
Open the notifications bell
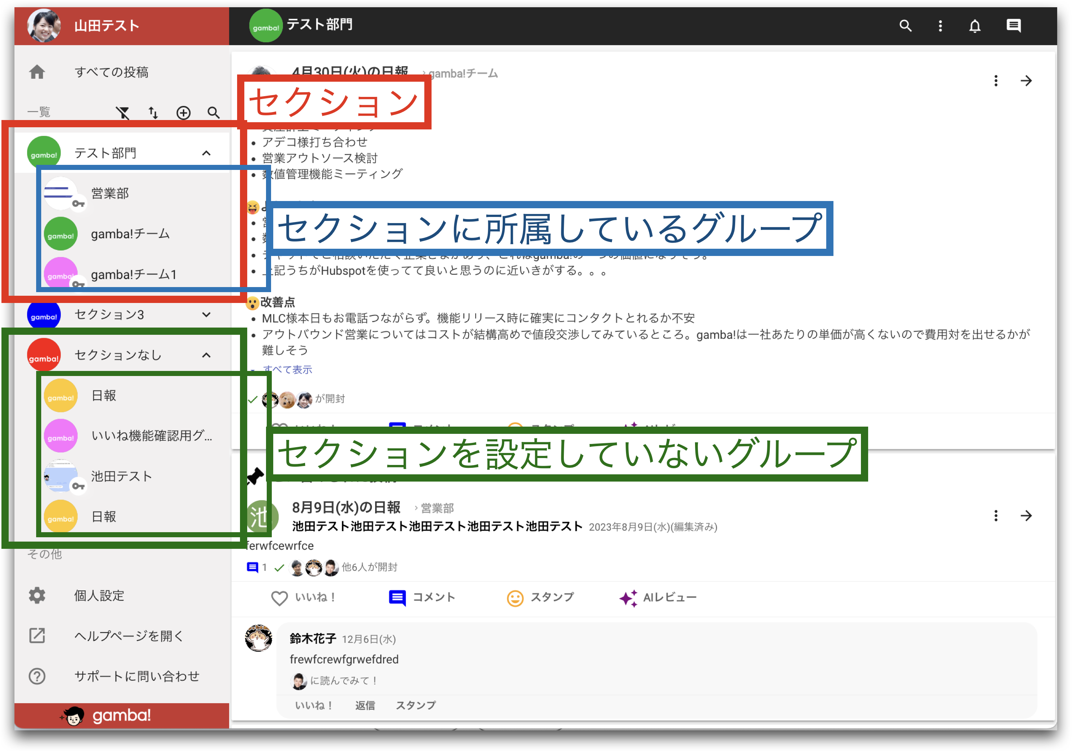(x=974, y=26)
